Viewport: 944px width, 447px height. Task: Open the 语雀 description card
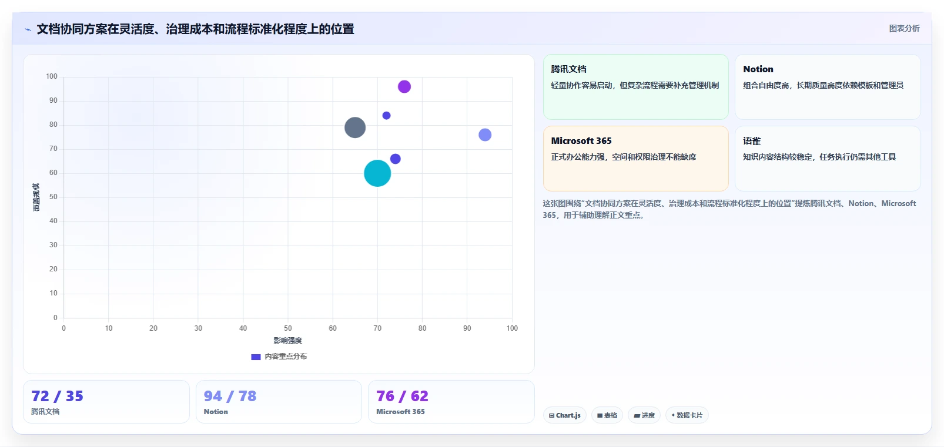point(828,159)
